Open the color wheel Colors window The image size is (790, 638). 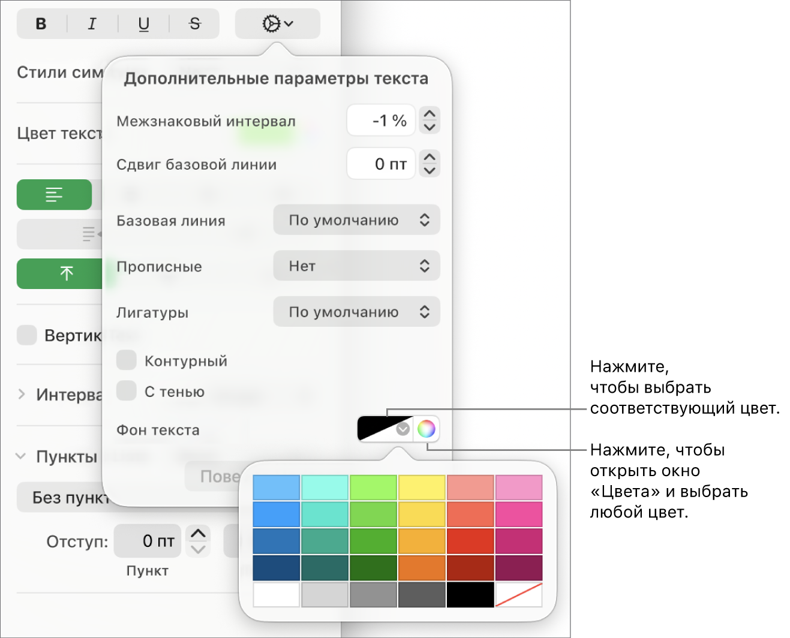(x=426, y=429)
